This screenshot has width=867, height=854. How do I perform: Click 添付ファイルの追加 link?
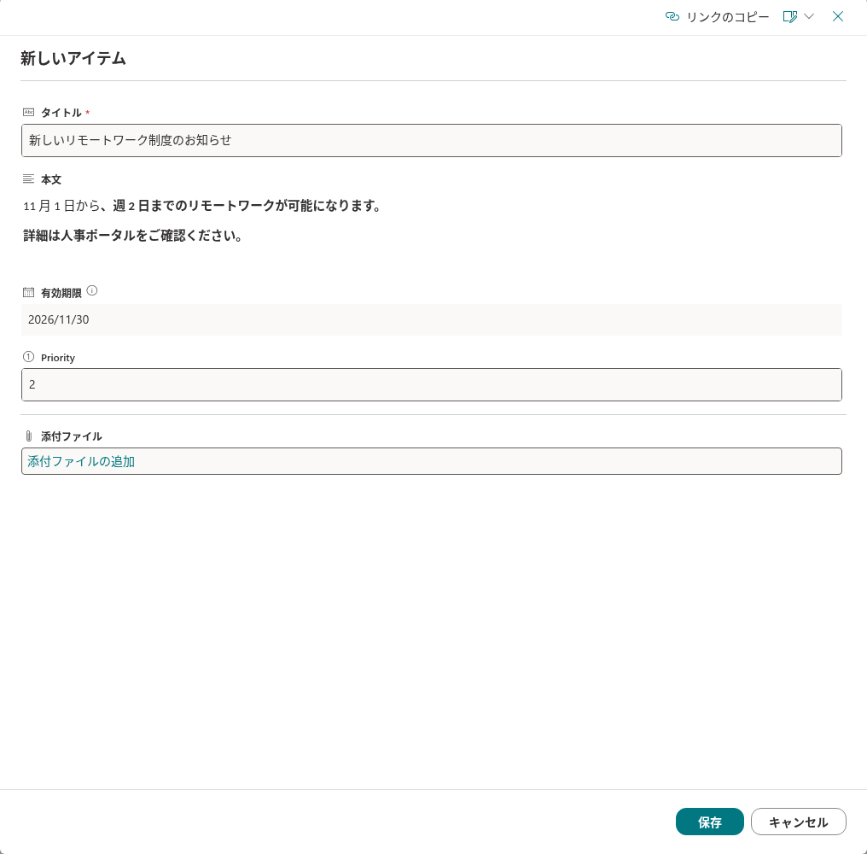point(81,462)
